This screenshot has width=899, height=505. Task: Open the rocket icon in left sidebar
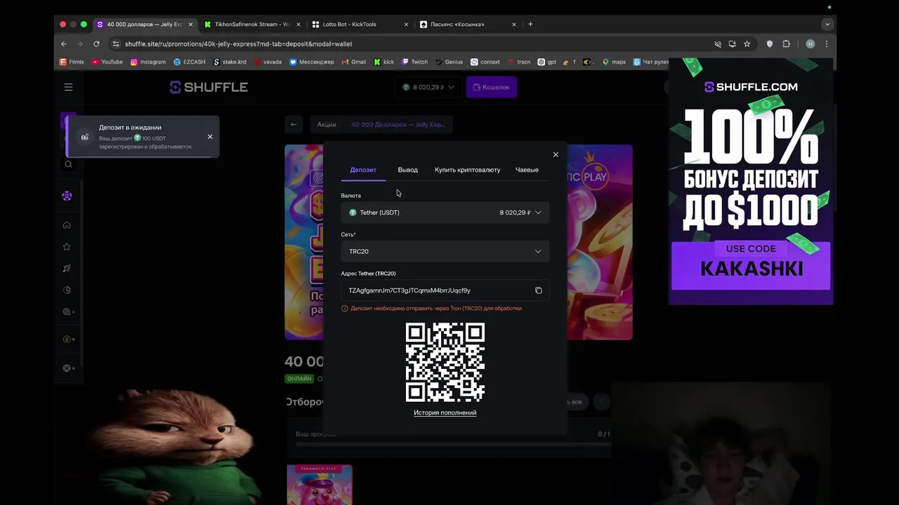tap(67, 269)
